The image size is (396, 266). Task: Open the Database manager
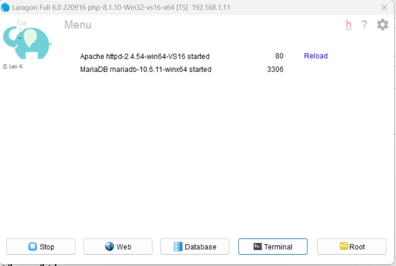pyautogui.click(x=195, y=247)
